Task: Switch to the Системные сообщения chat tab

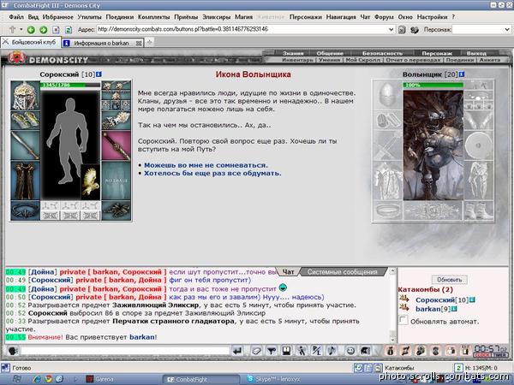Action: click(x=342, y=272)
